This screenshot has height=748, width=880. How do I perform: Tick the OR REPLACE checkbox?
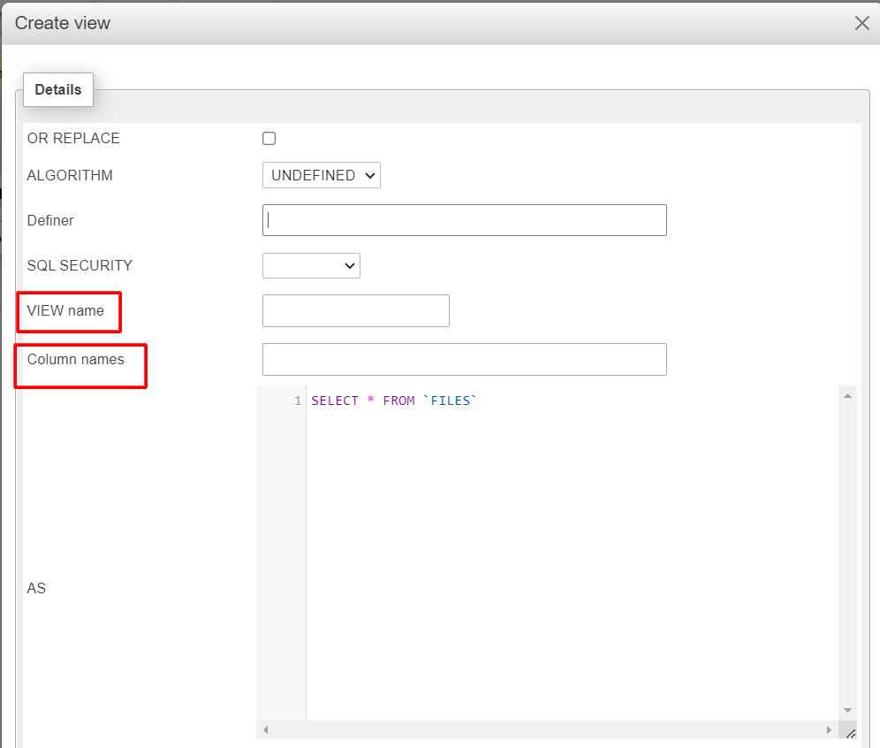point(269,138)
